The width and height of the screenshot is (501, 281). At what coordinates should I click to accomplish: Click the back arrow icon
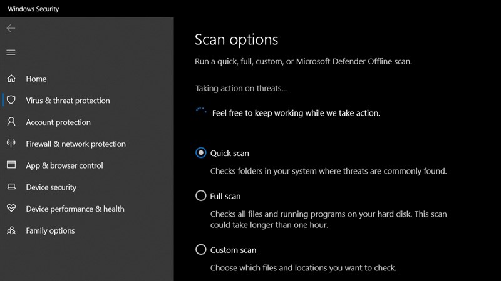point(11,29)
